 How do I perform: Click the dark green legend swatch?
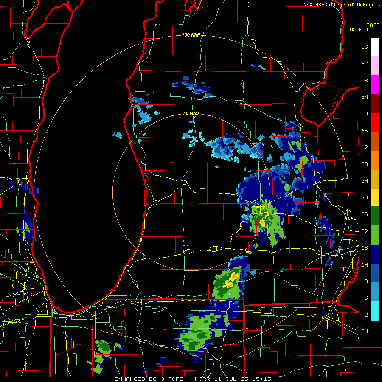[375, 216]
